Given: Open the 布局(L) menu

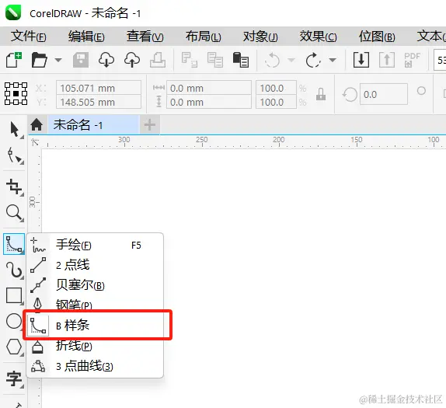Looking at the screenshot, I should tap(203, 37).
